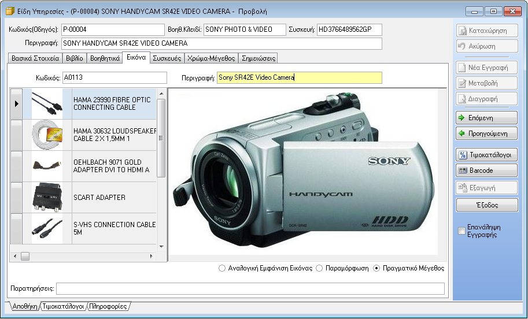Click the percent icon on Τιμοκατάλογοι button

463,155
